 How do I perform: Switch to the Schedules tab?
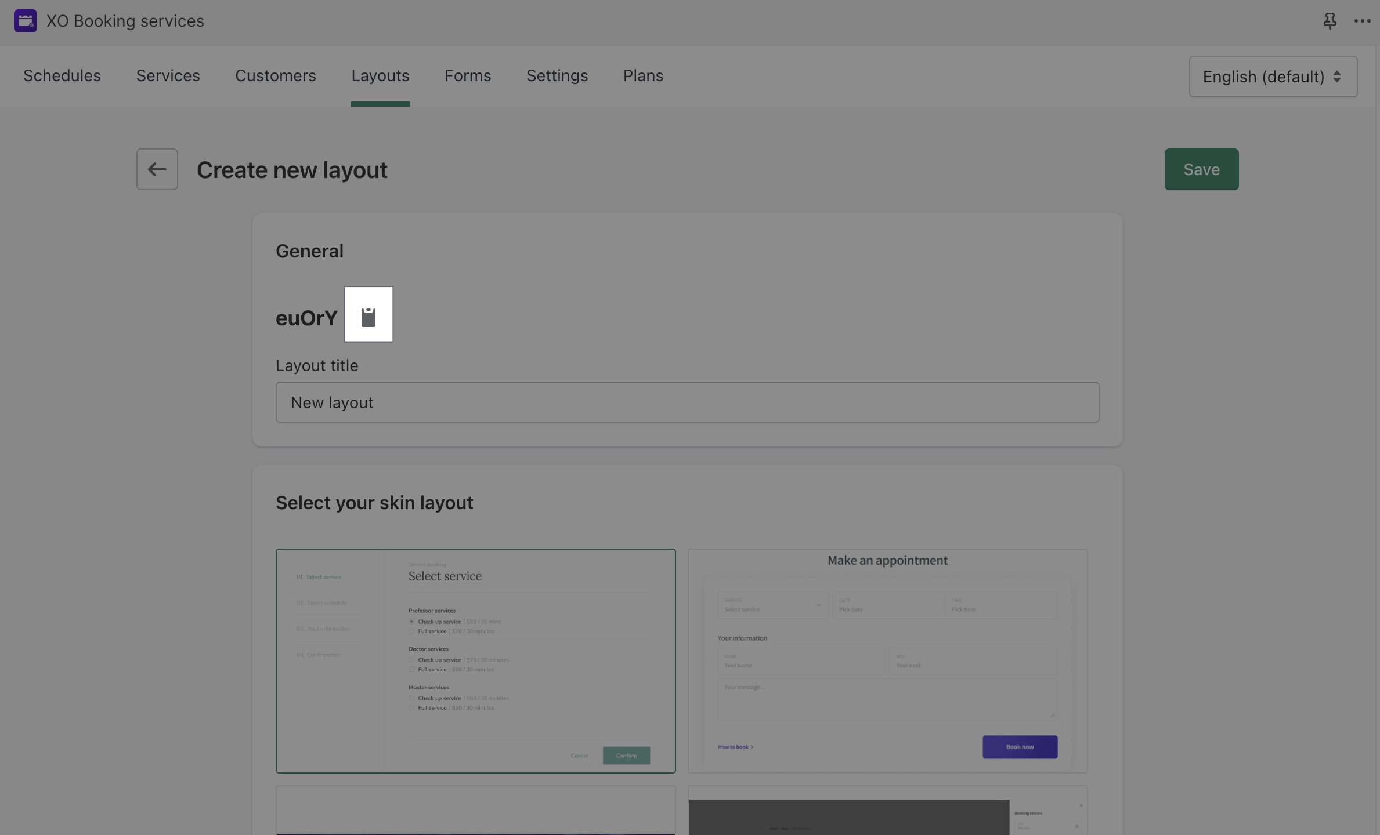[x=62, y=75]
